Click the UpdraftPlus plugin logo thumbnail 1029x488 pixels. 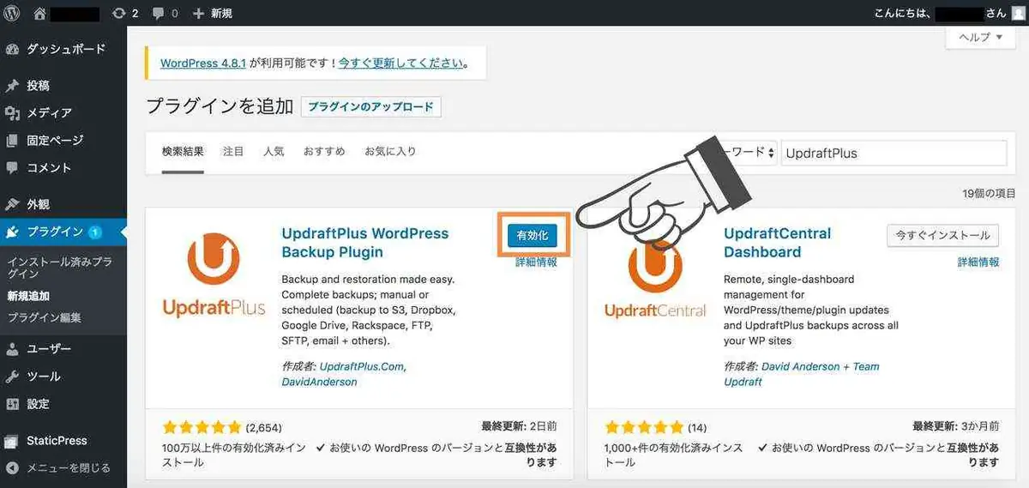click(x=214, y=274)
